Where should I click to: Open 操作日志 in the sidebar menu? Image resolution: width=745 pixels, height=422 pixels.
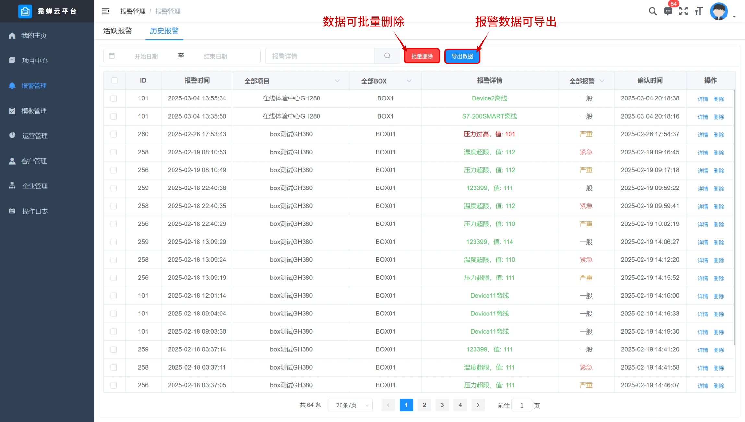pyautogui.click(x=35, y=211)
